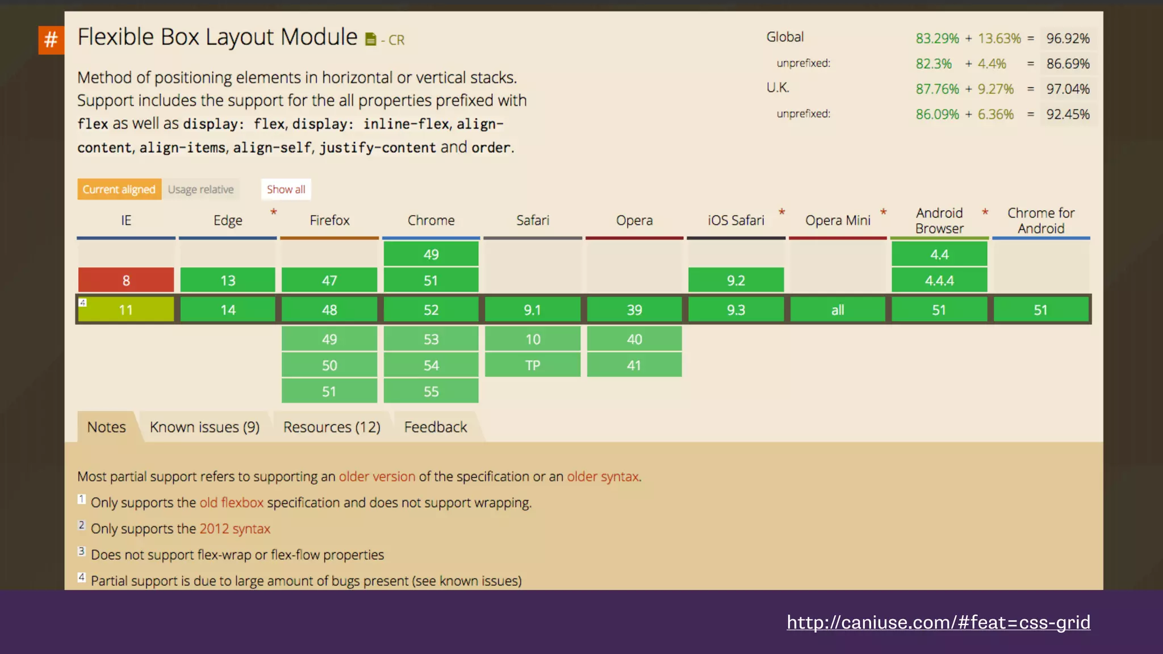Open the green spec document icon
Viewport: 1163px width, 654px height.
(370, 39)
